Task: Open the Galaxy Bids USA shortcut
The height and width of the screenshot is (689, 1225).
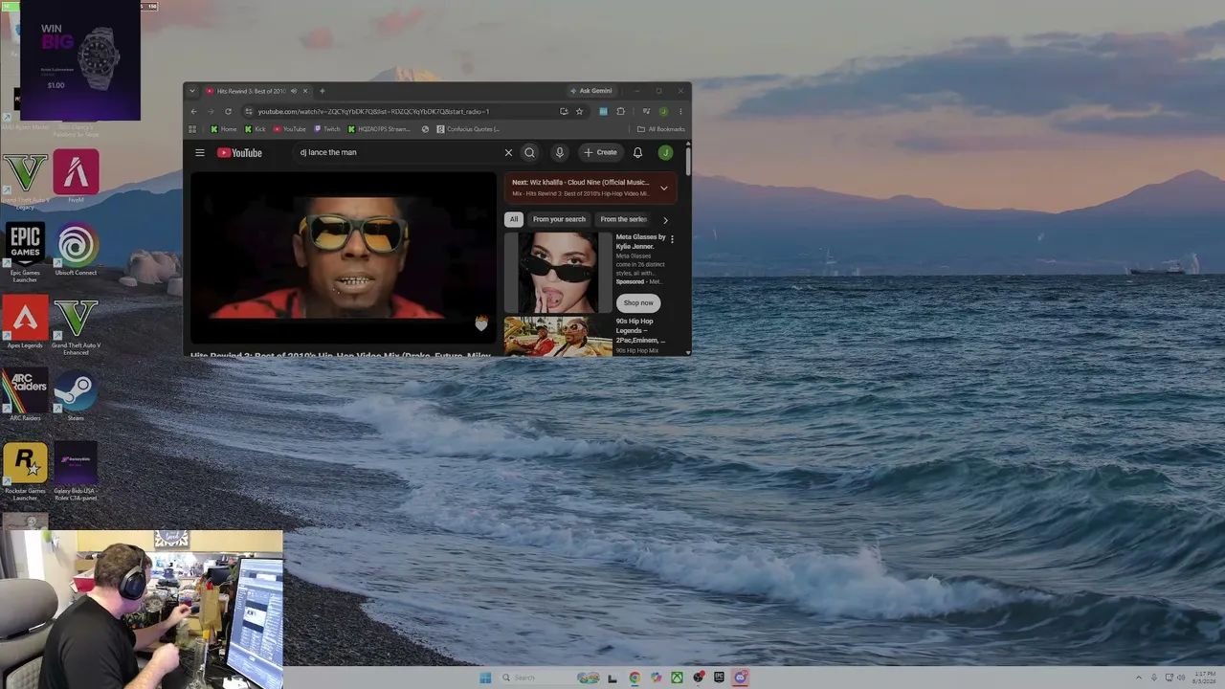Action: click(x=76, y=472)
